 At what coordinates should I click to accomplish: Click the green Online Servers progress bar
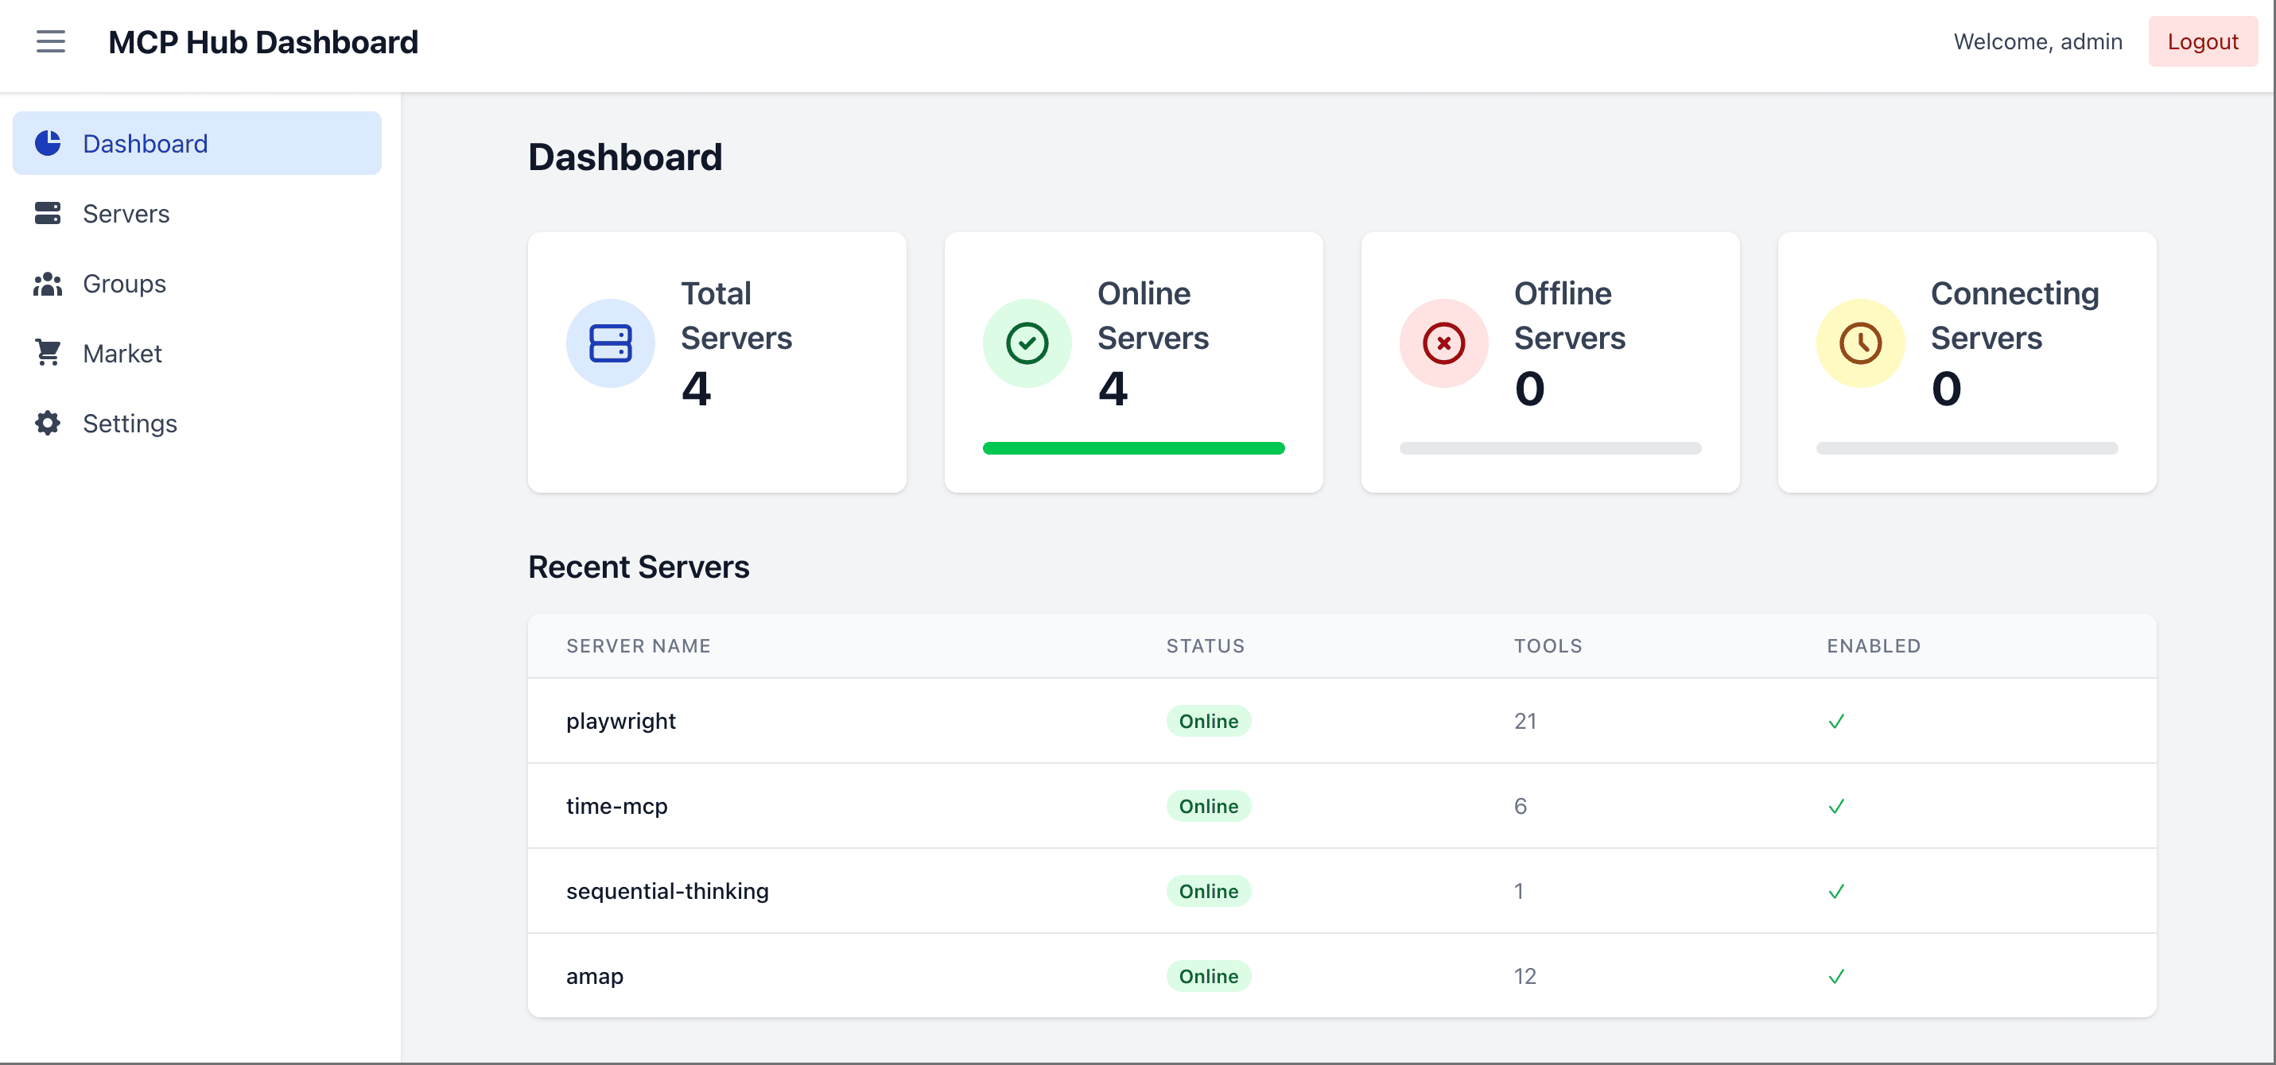pyautogui.click(x=1133, y=448)
